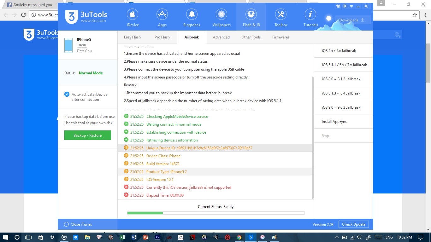Switch to the Advanced tab
This screenshot has width=431, height=242.
click(x=221, y=37)
